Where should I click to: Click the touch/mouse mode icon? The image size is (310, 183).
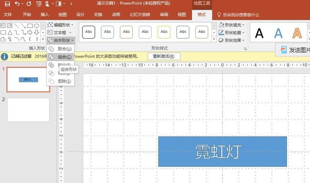coord(47,4)
